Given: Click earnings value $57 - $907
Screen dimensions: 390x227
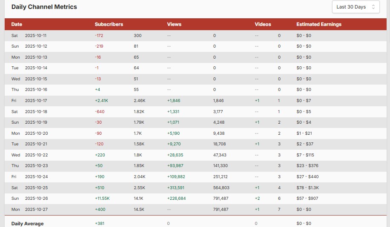Looking at the screenshot, I should (x=307, y=198).
